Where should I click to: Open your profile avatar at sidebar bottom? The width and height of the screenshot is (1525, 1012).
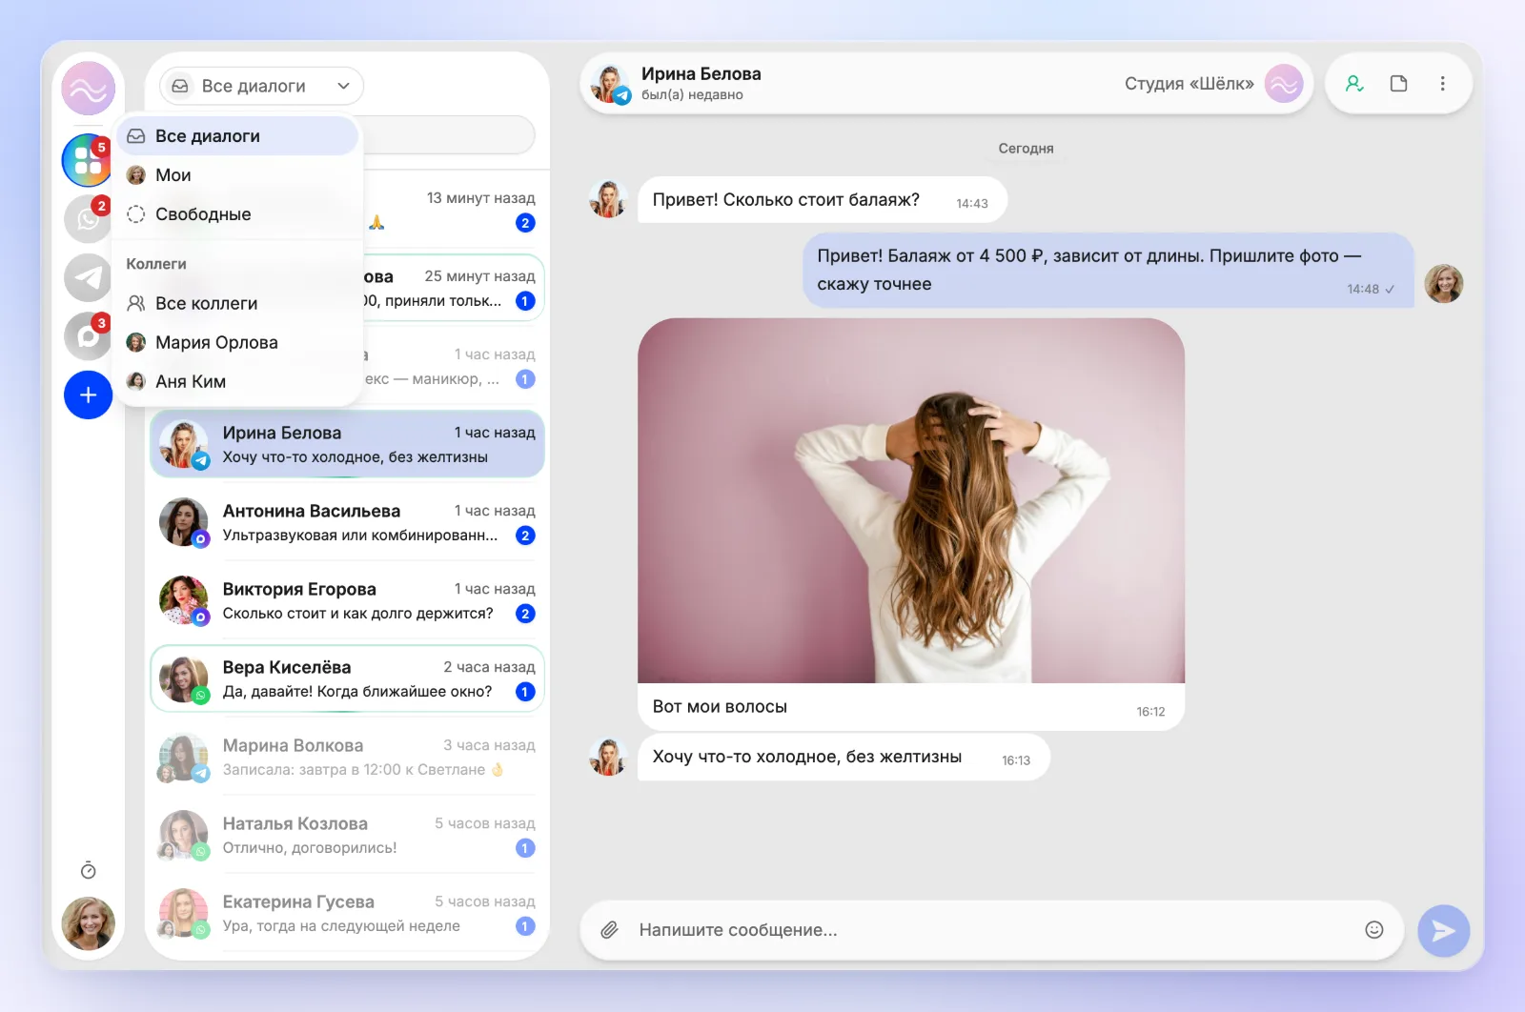88,923
